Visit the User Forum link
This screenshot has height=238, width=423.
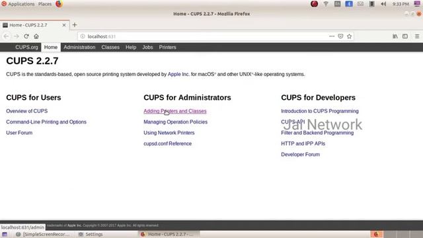pos(19,133)
